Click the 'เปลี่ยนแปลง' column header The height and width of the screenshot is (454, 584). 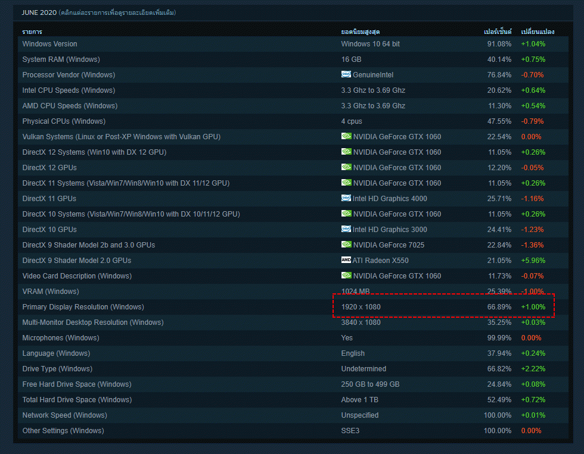(x=538, y=32)
